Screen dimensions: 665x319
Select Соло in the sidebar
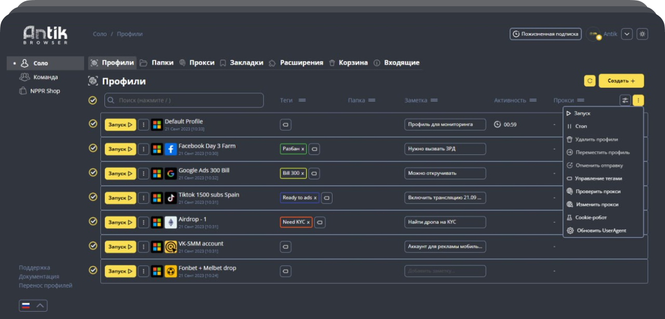tap(45, 63)
